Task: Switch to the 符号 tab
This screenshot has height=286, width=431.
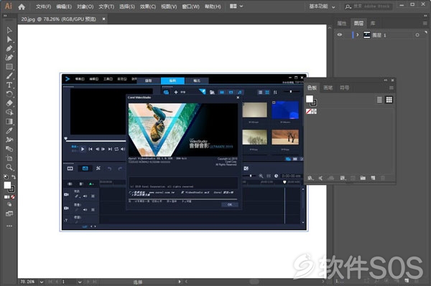Action: click(x=344, y=87)
